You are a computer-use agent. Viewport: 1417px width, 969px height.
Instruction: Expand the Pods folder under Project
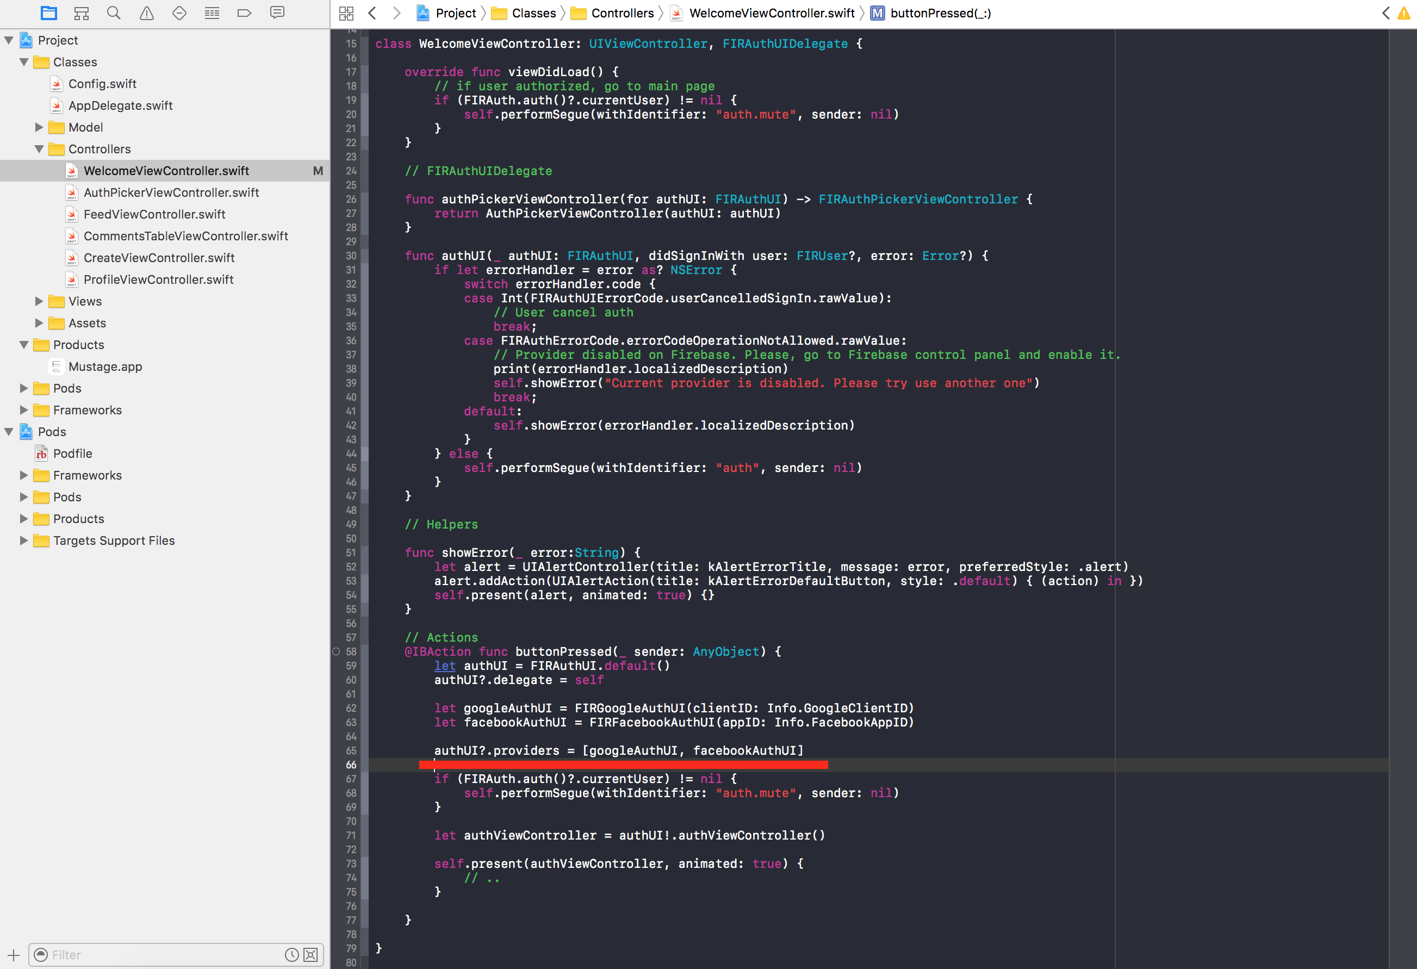click(24, 388)
